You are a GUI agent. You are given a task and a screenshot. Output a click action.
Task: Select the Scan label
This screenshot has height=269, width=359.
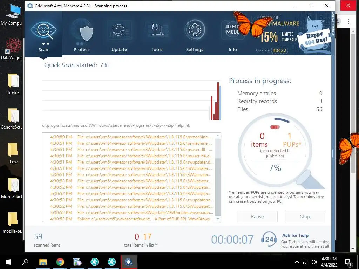click(x=43, y=49)
